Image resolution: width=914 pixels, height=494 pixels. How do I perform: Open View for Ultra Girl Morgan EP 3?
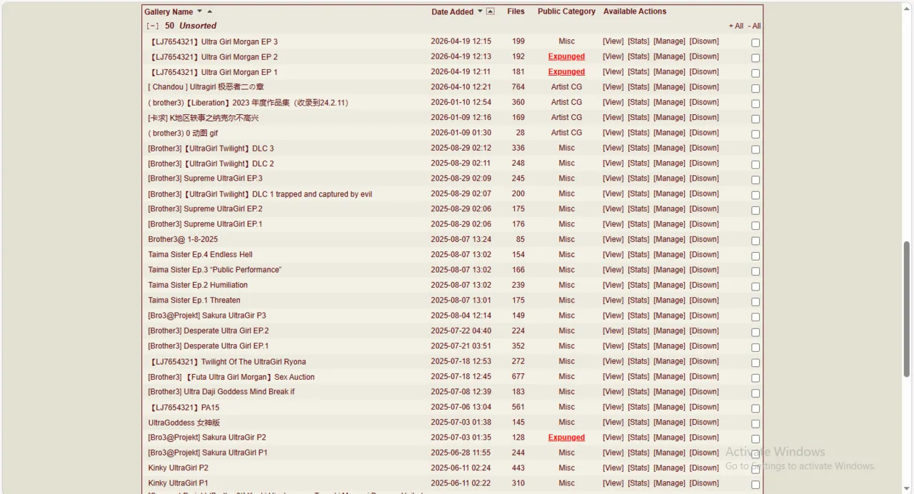click(x=613, y=41)
